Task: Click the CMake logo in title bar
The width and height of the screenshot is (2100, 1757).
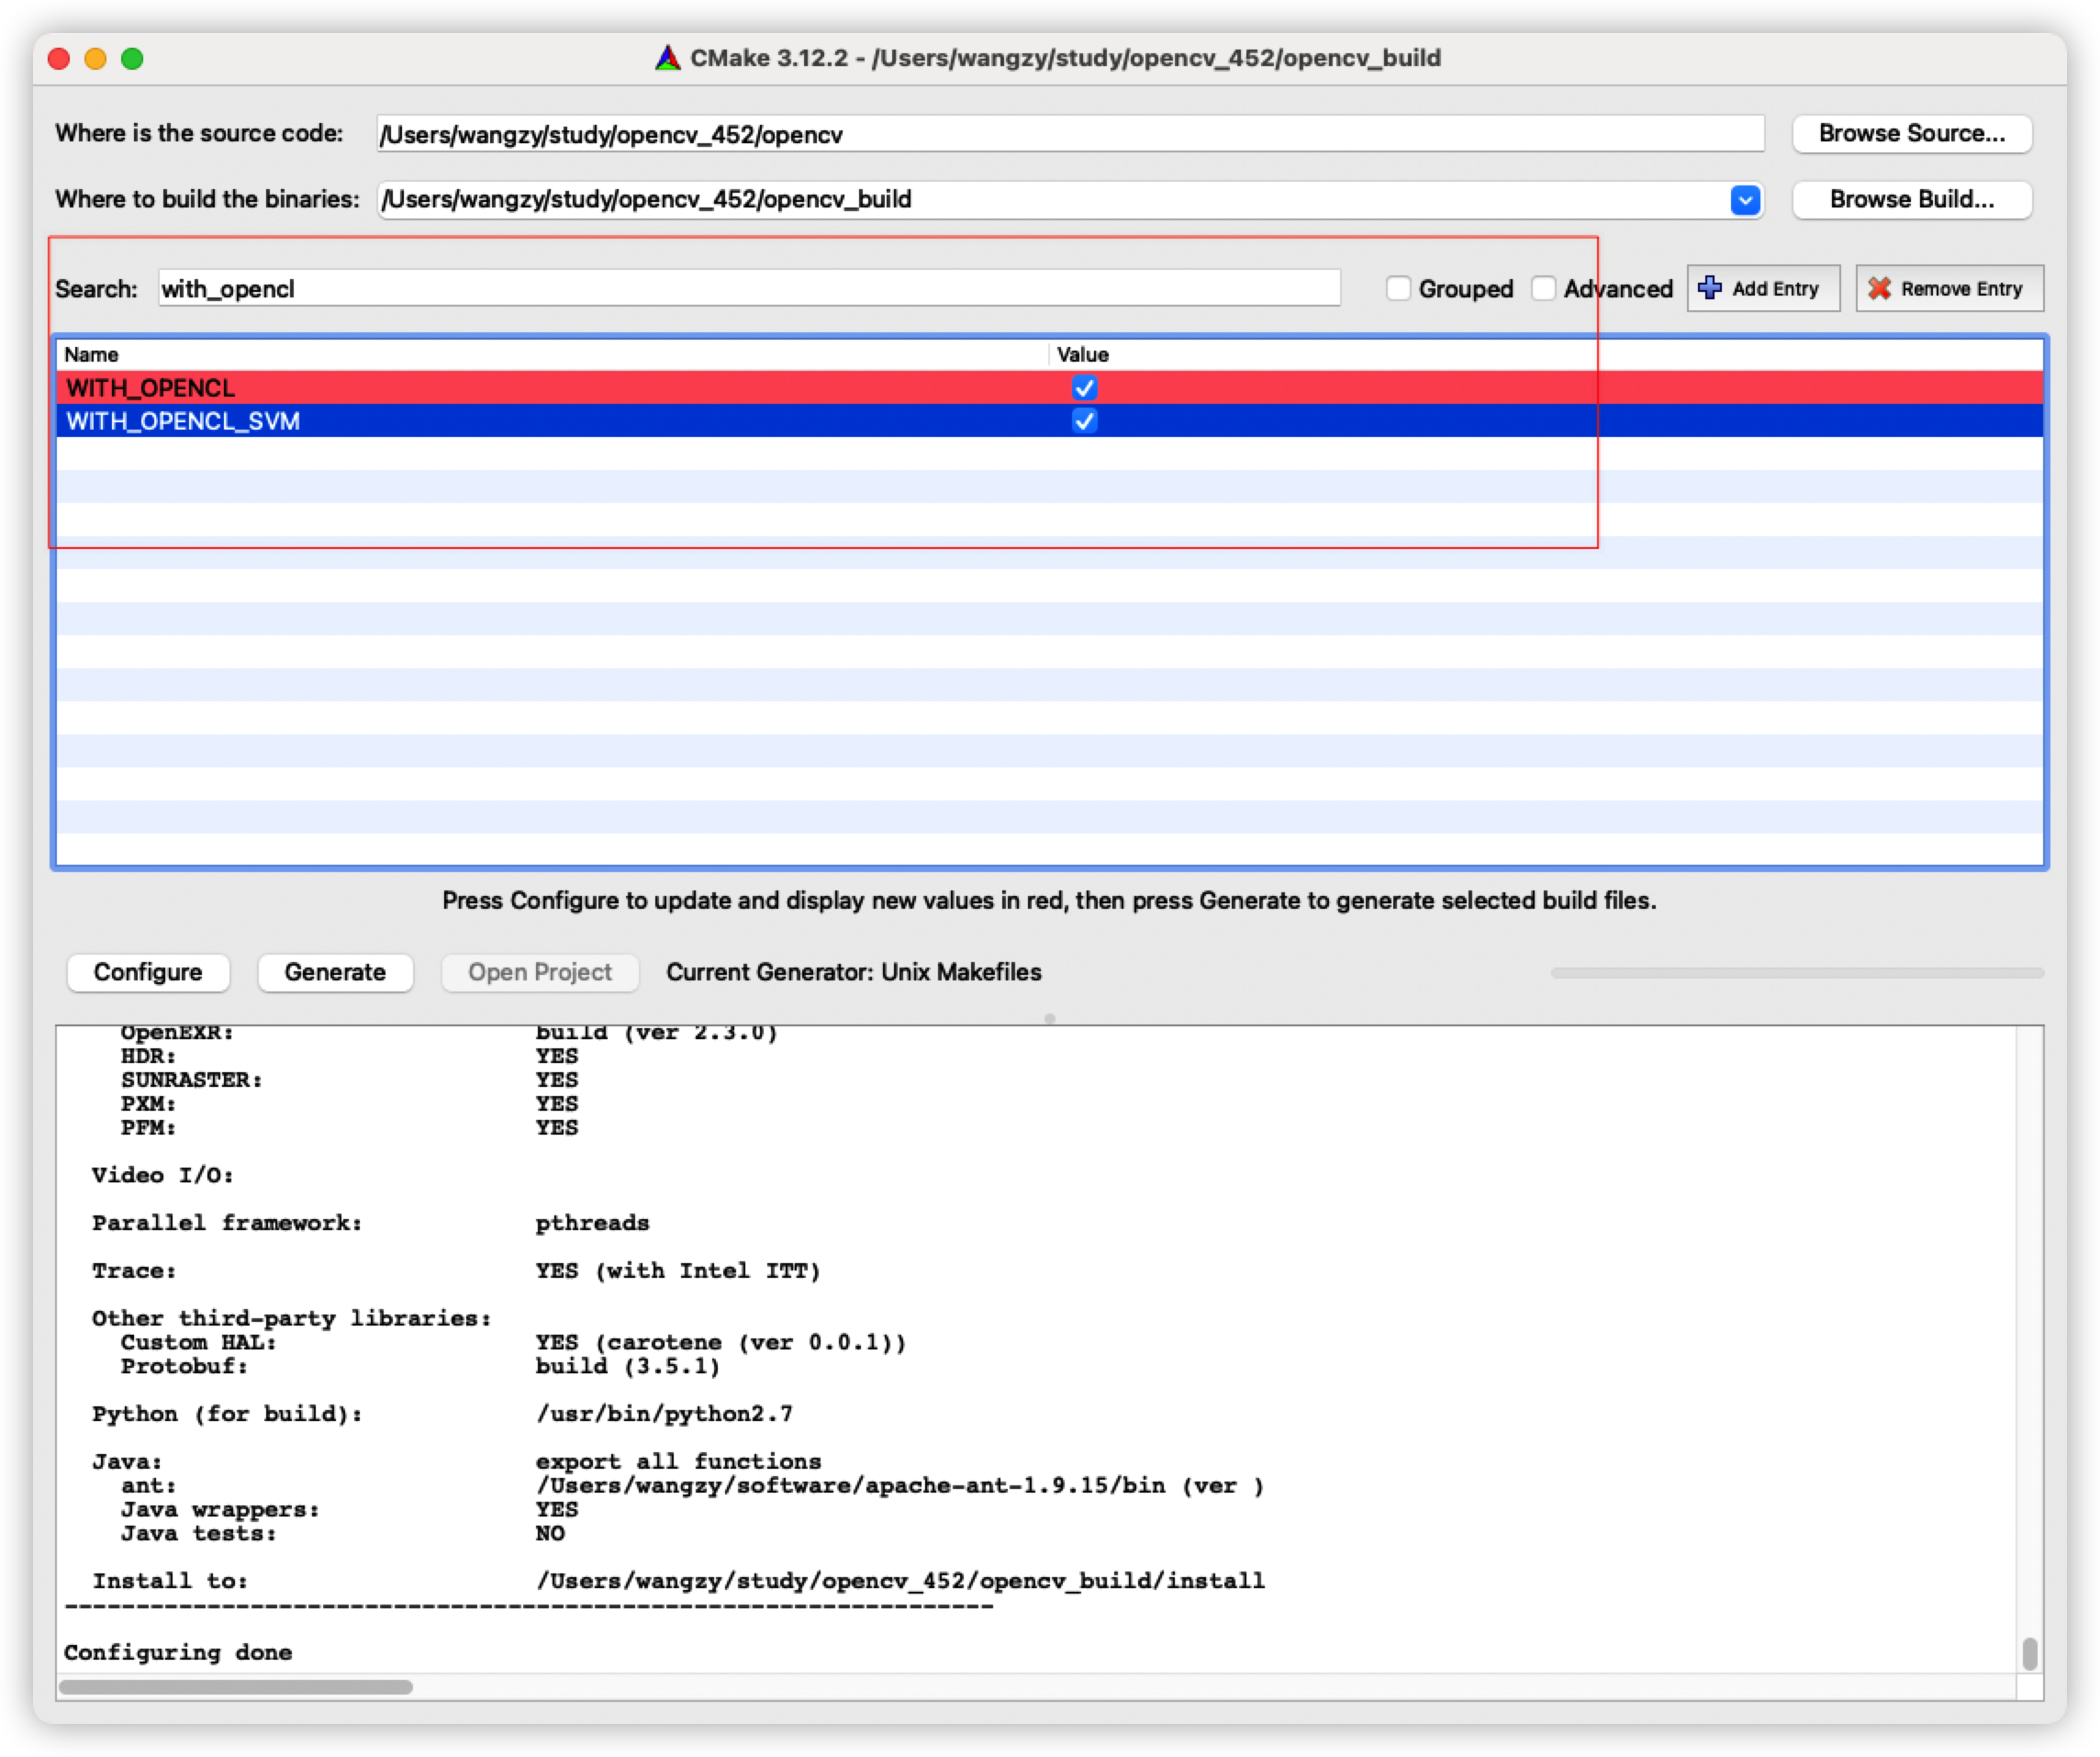Action: pos(668,58)
